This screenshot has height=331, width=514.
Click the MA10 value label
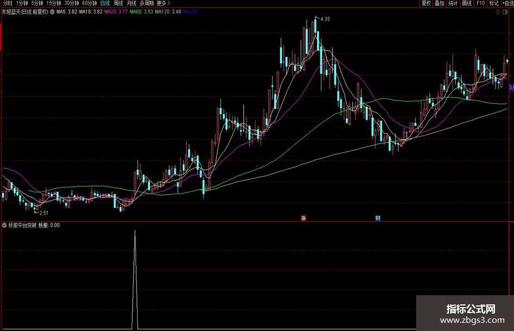pos(91,12)
